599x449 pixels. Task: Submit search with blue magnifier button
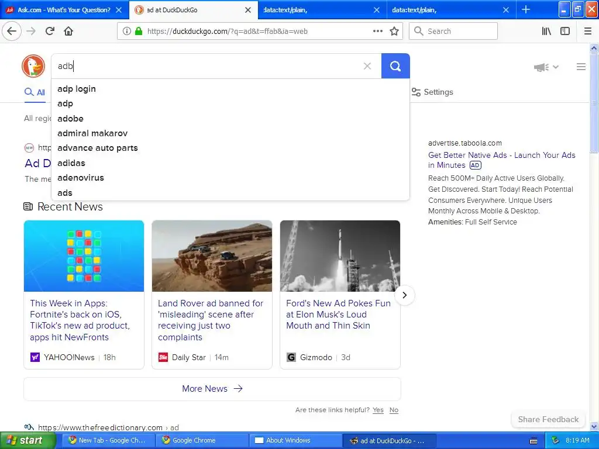click(x=395, y=66)
